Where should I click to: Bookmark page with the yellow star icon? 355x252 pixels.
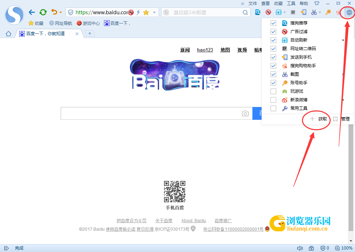146,12
